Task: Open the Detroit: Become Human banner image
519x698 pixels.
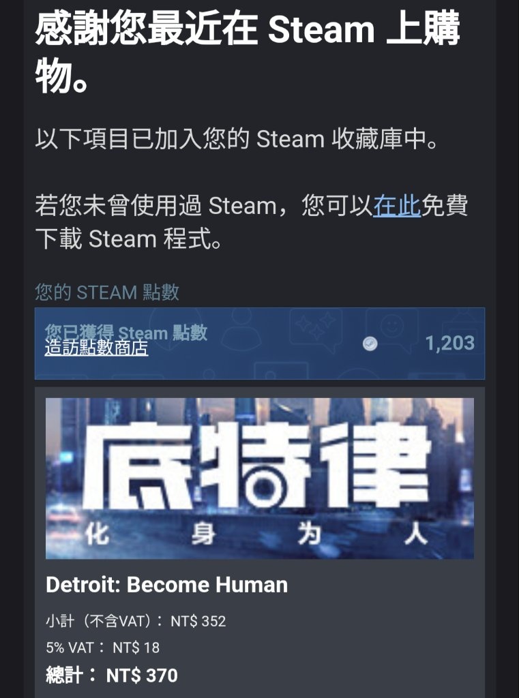Action: 260,478
